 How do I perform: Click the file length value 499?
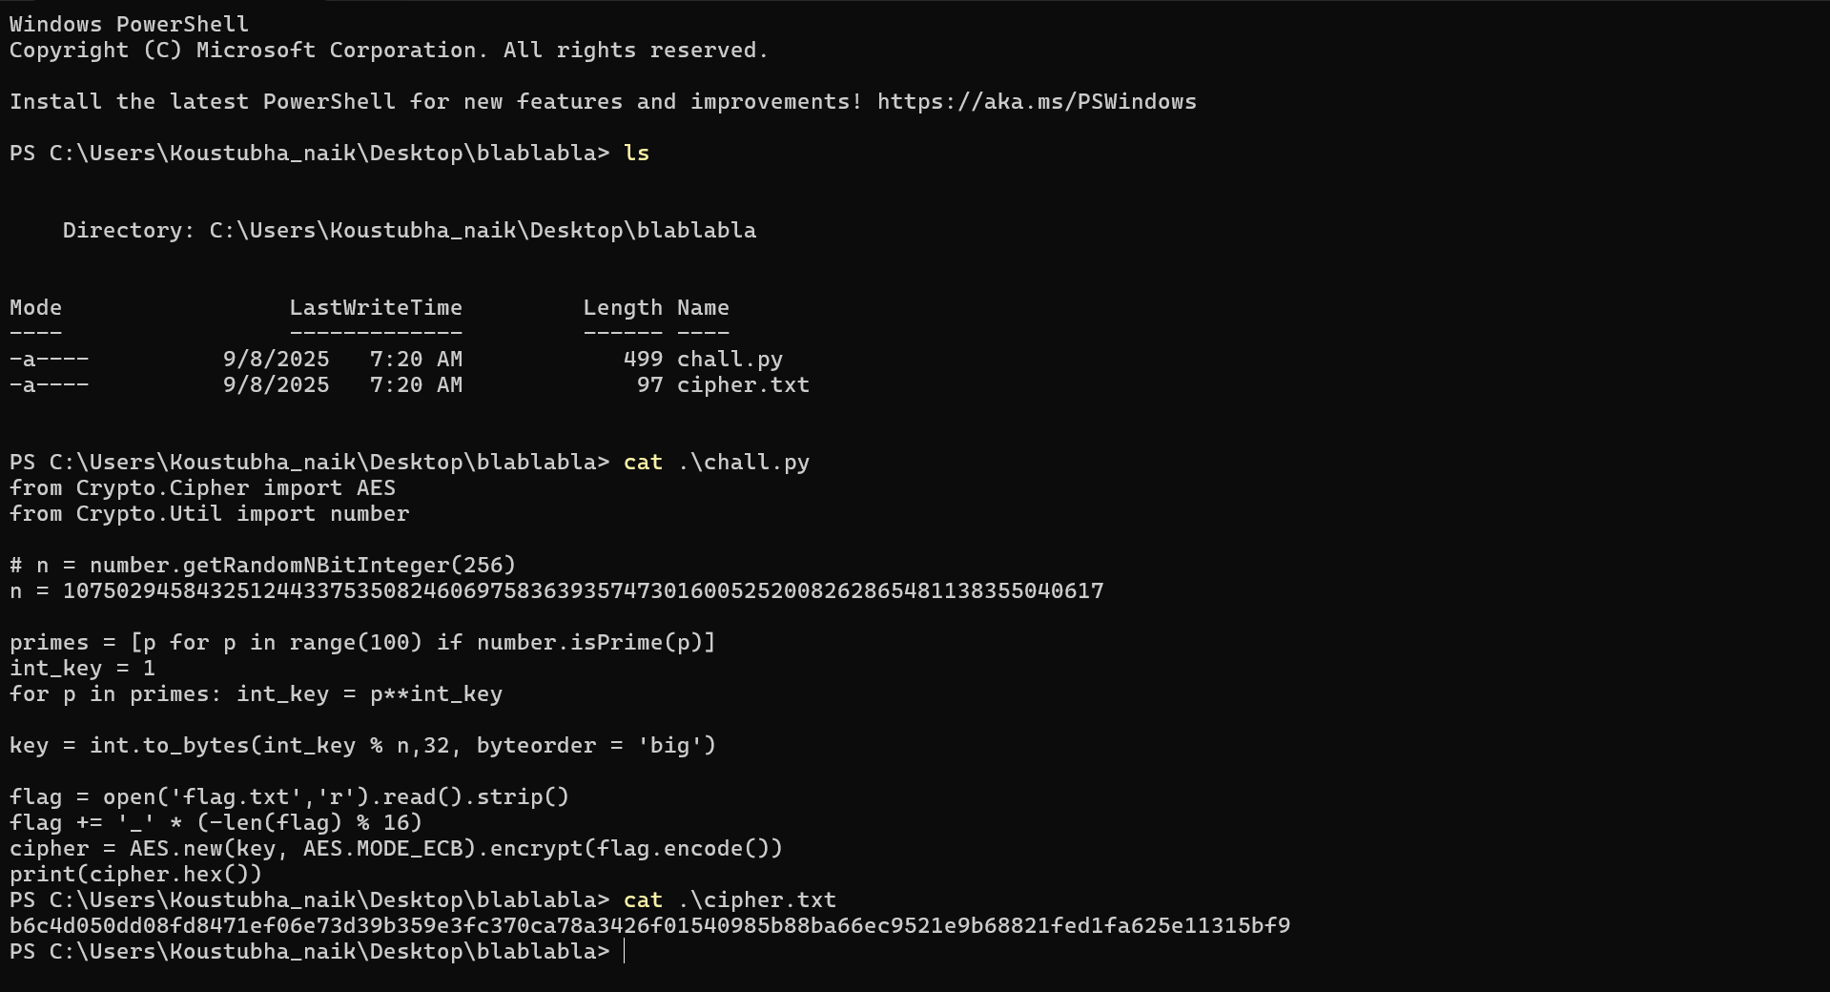click(643, 360)
